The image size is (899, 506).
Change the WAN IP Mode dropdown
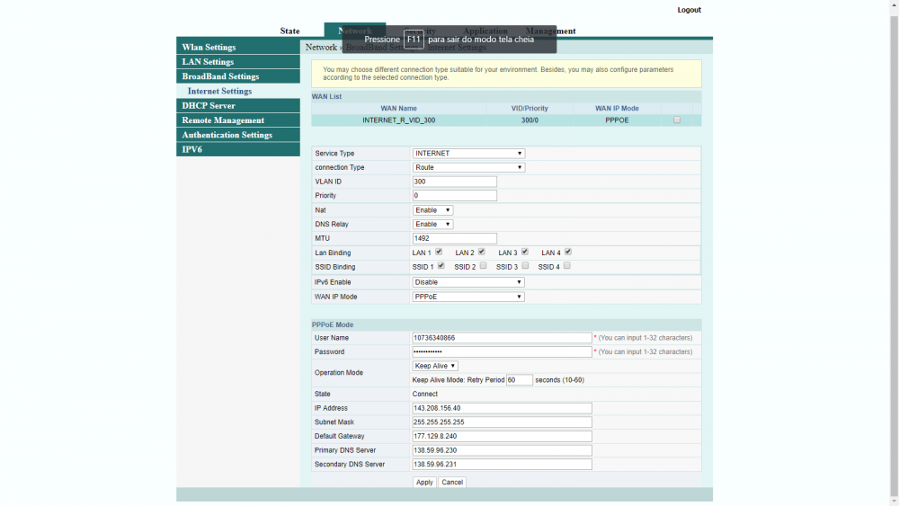[468, 297]
